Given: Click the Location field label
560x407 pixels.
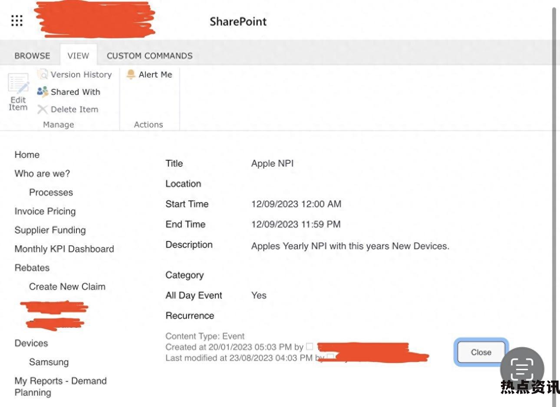Looking at the screenshot, I should click(183, 184).
